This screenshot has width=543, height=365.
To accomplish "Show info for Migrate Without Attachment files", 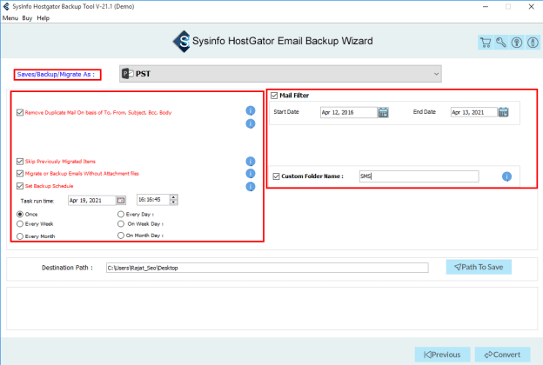I will point(251,173).
